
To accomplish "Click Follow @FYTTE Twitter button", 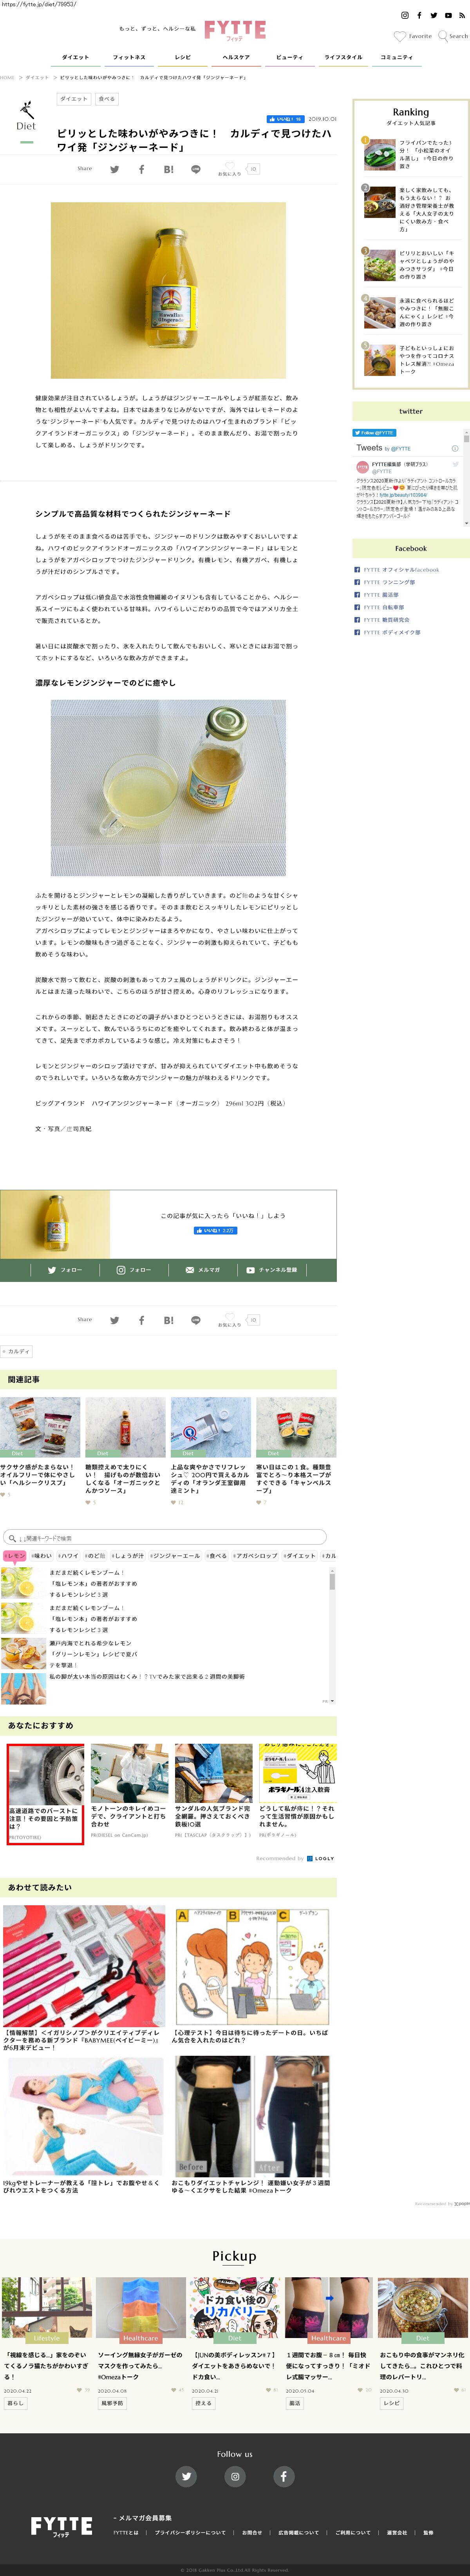I will 374,433.
